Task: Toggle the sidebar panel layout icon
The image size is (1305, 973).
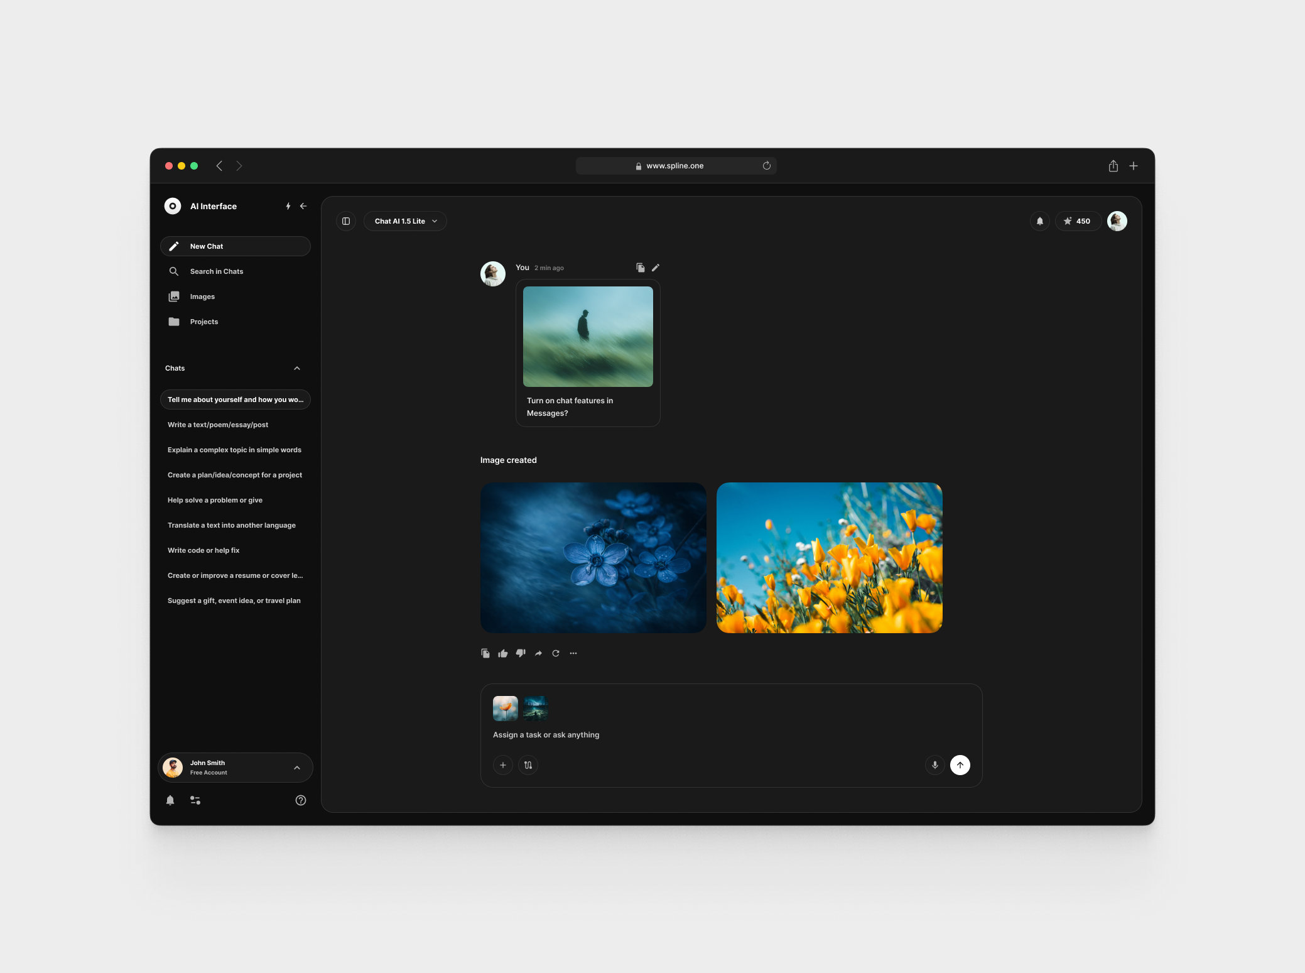Action: [346, 221]
